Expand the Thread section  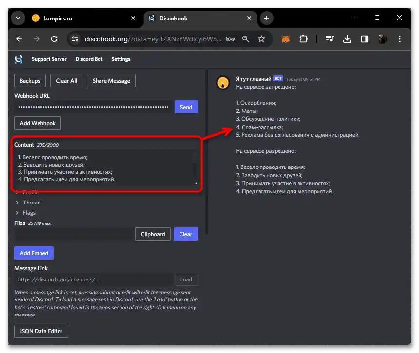(28, 203)
